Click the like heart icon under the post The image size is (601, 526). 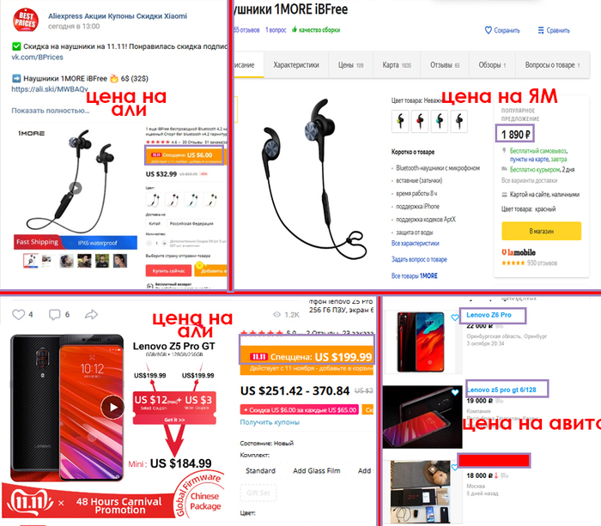pos(18,315)
